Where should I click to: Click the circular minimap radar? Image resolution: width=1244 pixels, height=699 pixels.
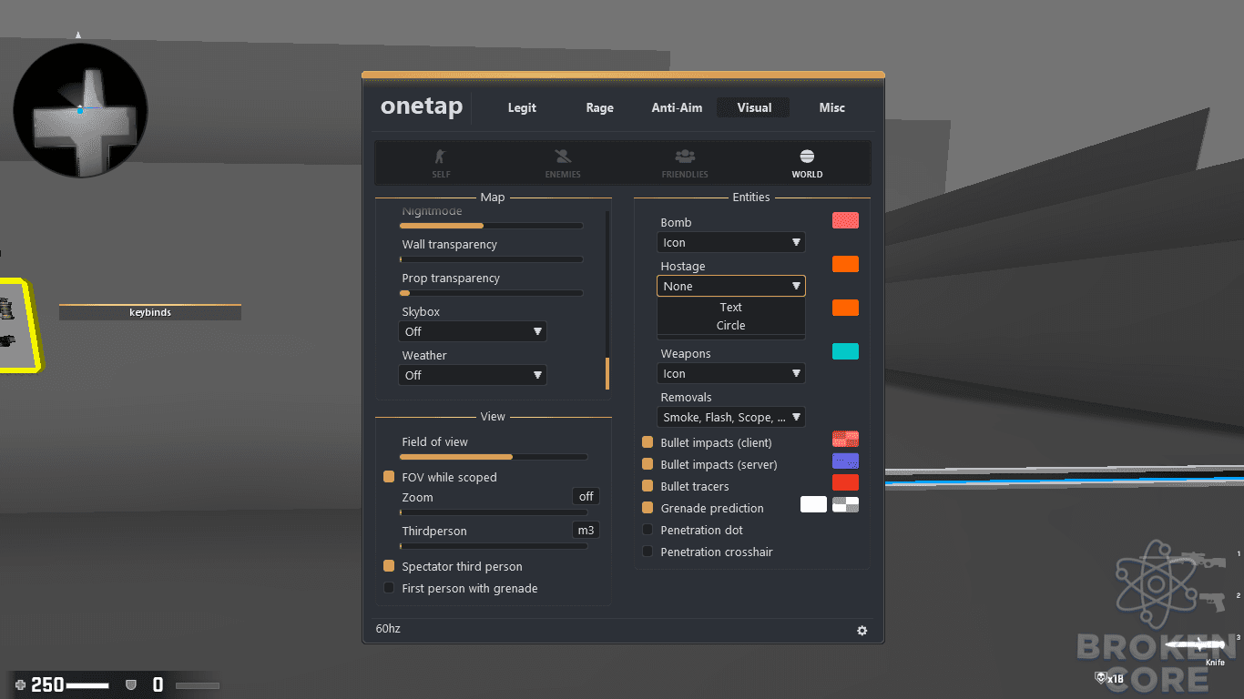[80, 111]
